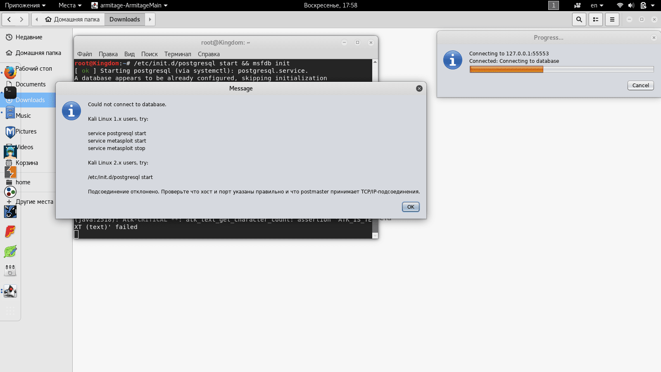Image resolution: width=661 pixels, height=372 pixels.
Task: Open Pictures in Files sidebar
Action: 26,131
